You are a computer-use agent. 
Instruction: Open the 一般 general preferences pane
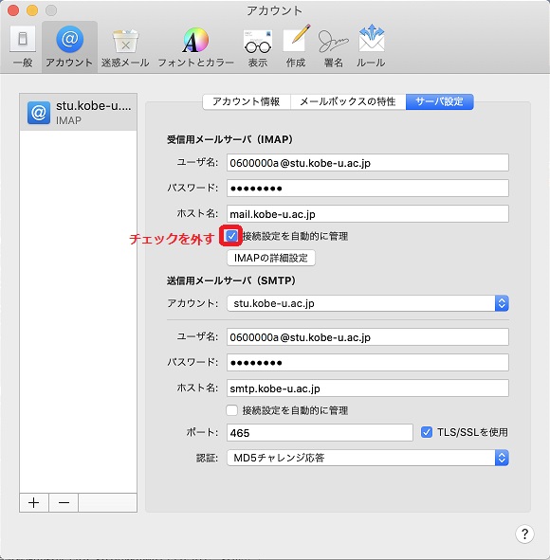pos(23,46)
